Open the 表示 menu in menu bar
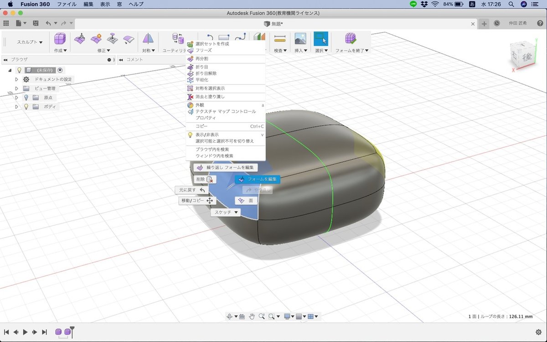 point(105,4)
